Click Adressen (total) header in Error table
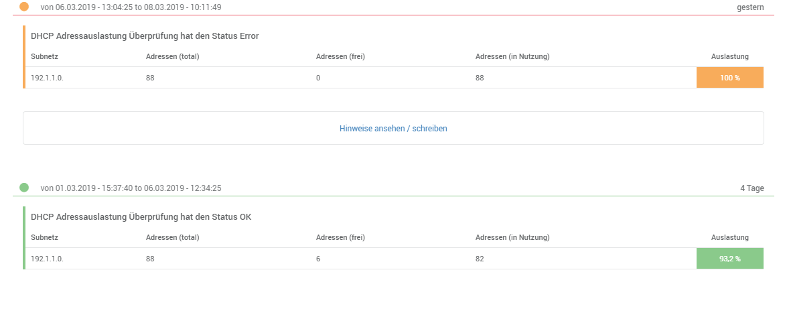787x321 pixels. (x=172, y=56)
